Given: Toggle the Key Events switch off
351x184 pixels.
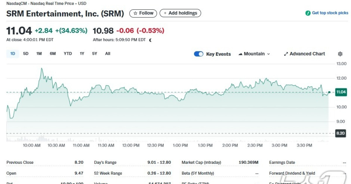Looking at the screenshot, I should (x=198, y=54).
